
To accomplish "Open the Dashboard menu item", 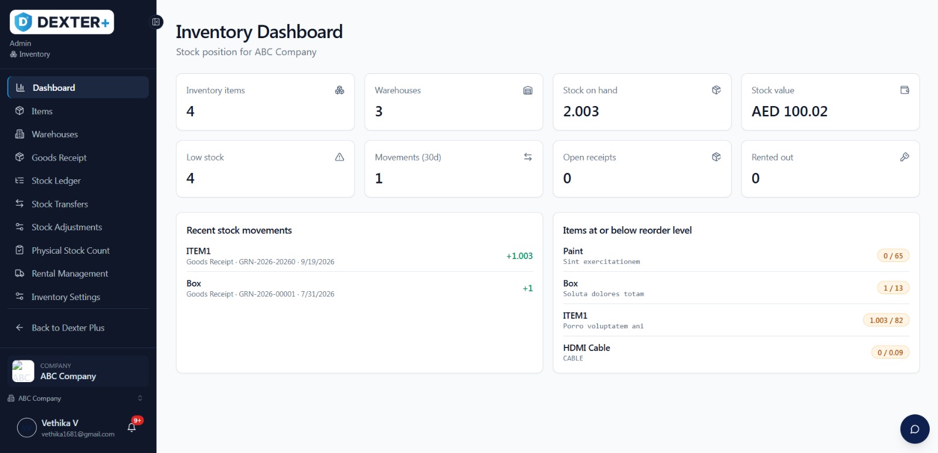I will click(x=78, y=87).
